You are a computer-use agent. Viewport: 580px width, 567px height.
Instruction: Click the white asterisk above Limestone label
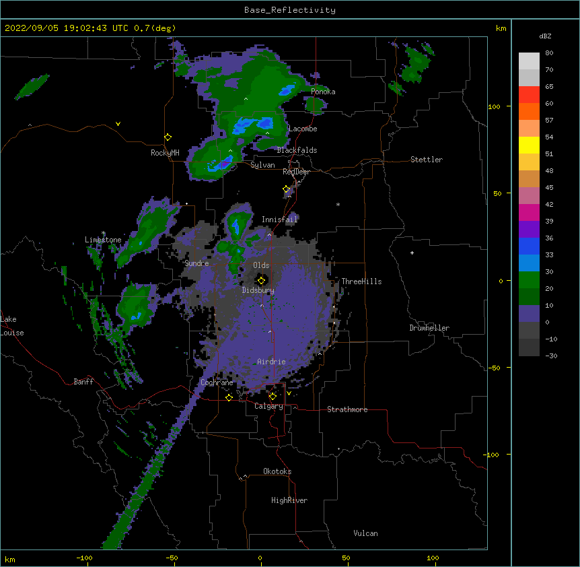tap(104, 233)
